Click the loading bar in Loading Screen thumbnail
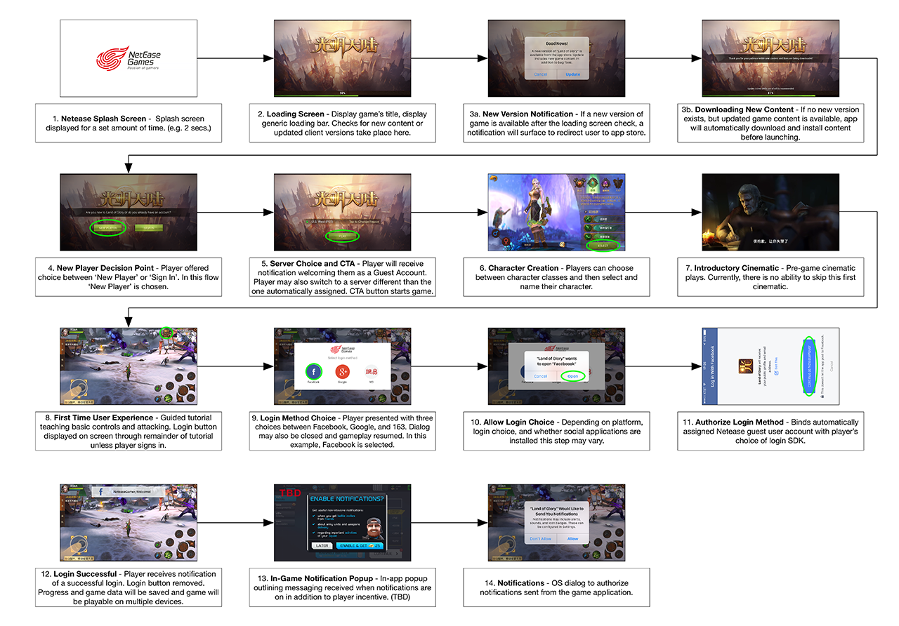This screenshot has height=626, width=899. click(x=343, y=95)
